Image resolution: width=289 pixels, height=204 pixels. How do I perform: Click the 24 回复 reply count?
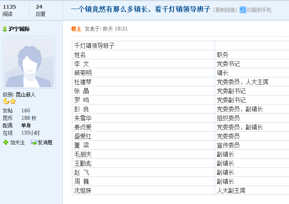click(x=40, y=10)
